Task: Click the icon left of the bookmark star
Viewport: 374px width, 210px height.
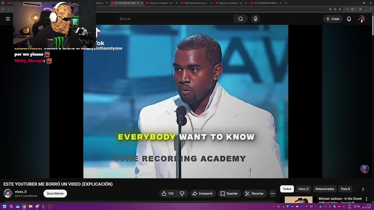Action: 335,9
